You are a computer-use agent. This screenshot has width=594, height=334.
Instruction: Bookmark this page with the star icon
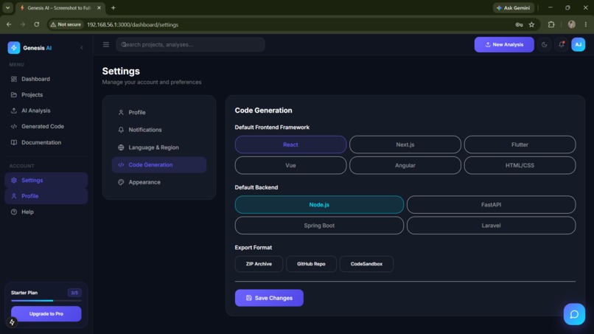tap(532, 24)
